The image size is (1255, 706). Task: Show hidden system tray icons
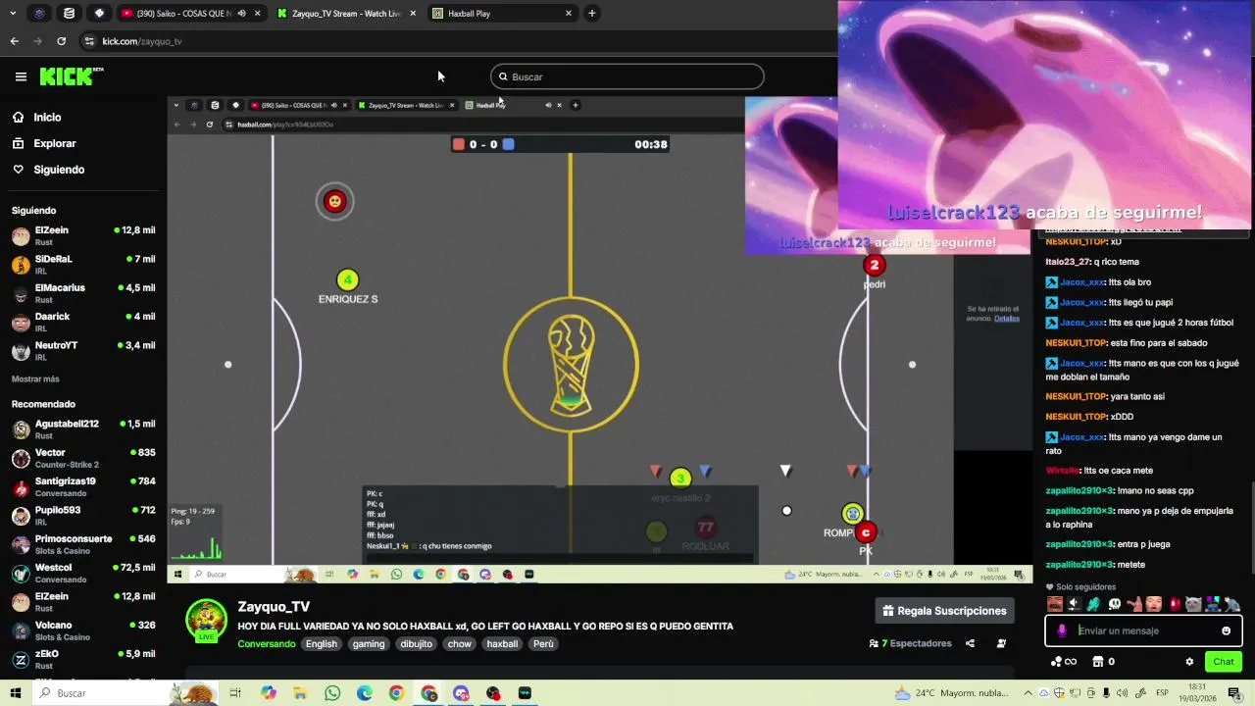tap(1026, 693)
